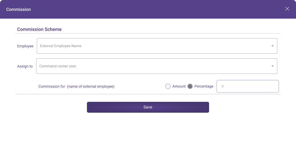The image size is (296, 149).
Task: Focus the commission value input field
Action: tap(247, 86)
